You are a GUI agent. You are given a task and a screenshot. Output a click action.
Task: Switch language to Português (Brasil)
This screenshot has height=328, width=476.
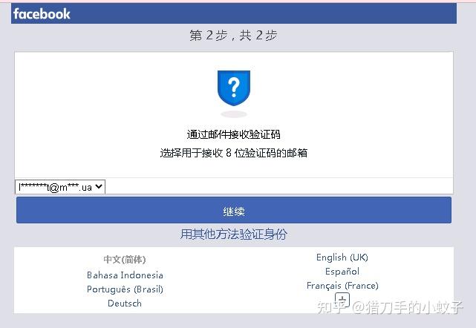pos(125,289)
